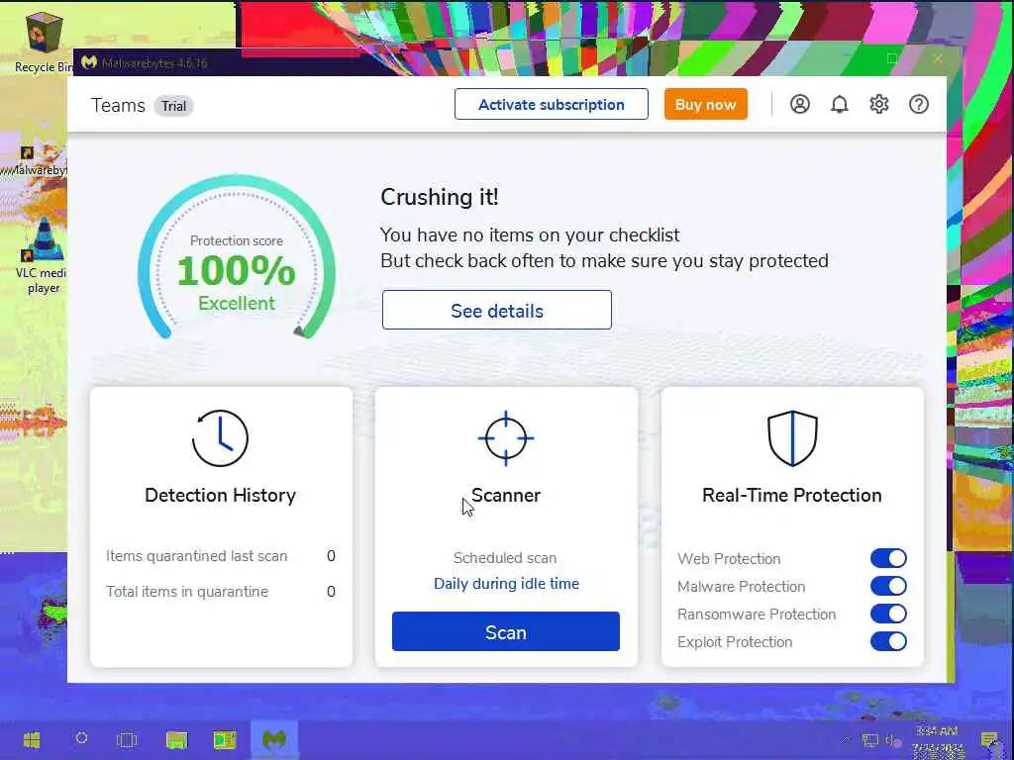Viewport: 1014px width, 760px height.
Task: Close the Malwarebytes window
Action: point(938,58)
